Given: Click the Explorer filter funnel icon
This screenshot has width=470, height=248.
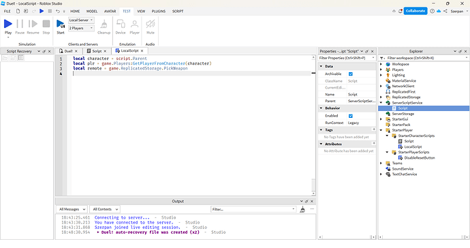Looking at the screenshot, I should pyautogui.click(x=381, y=58).
